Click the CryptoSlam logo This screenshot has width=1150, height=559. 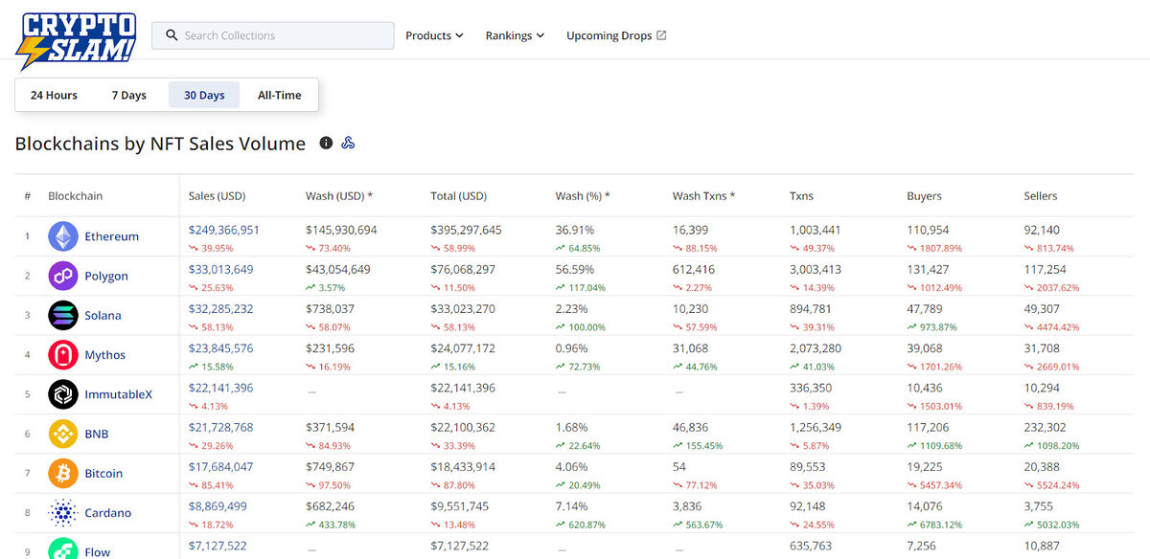pyautogui.click(x=76, y=40)
